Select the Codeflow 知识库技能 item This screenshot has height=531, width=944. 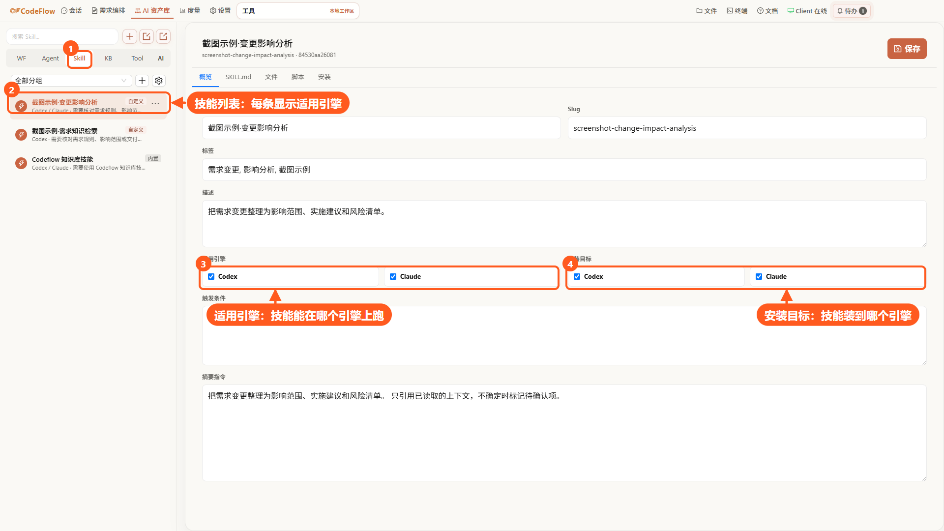88,163
